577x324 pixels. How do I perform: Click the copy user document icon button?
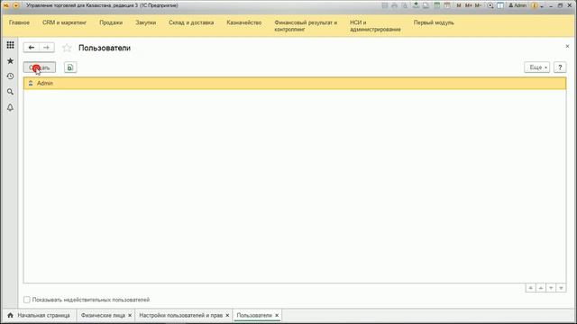pyautogui.click(x=70, y=67)
